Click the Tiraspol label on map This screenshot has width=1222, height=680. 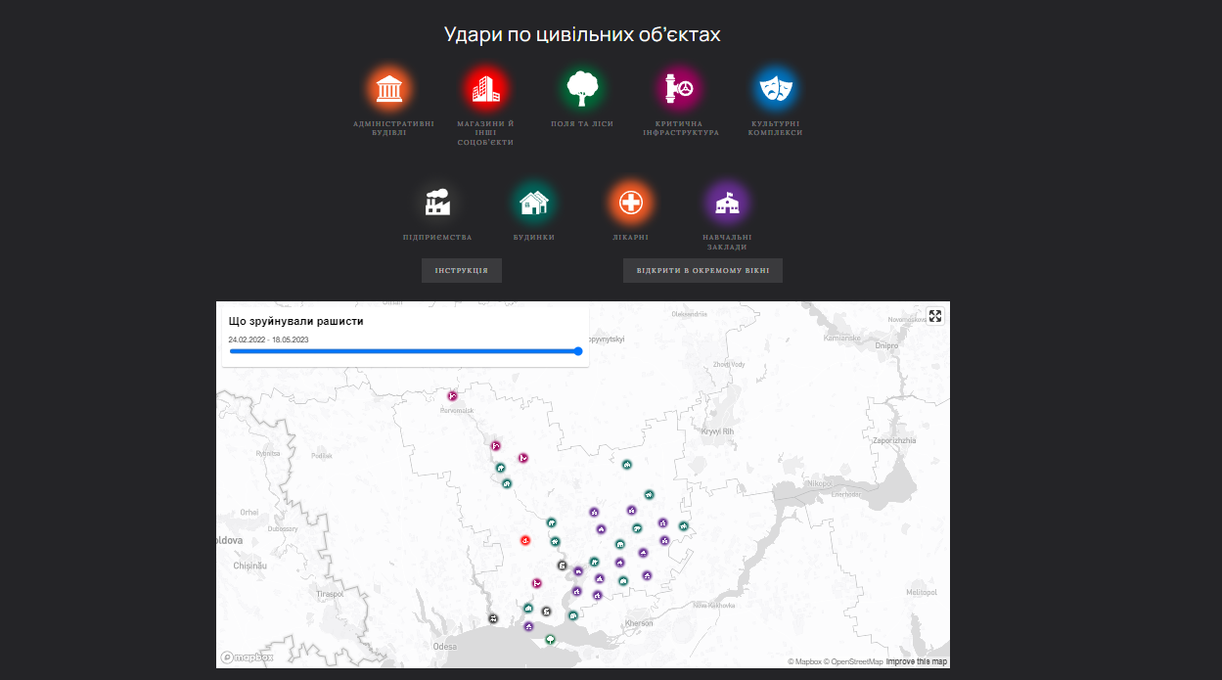pos(330,594)
